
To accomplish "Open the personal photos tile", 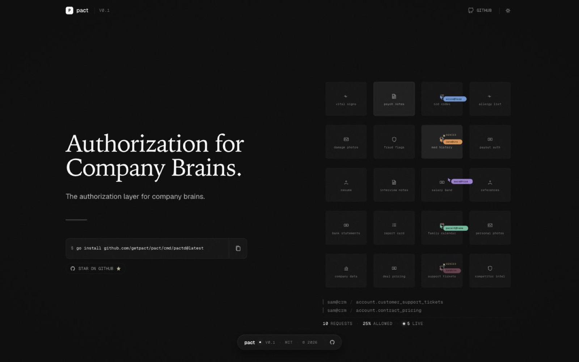I will pos(490,228).
